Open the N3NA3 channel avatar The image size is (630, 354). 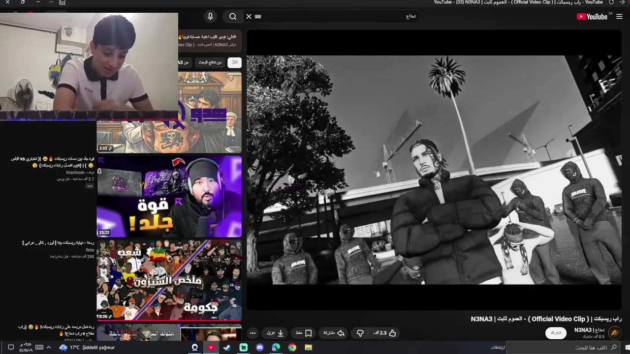[615, 333]
